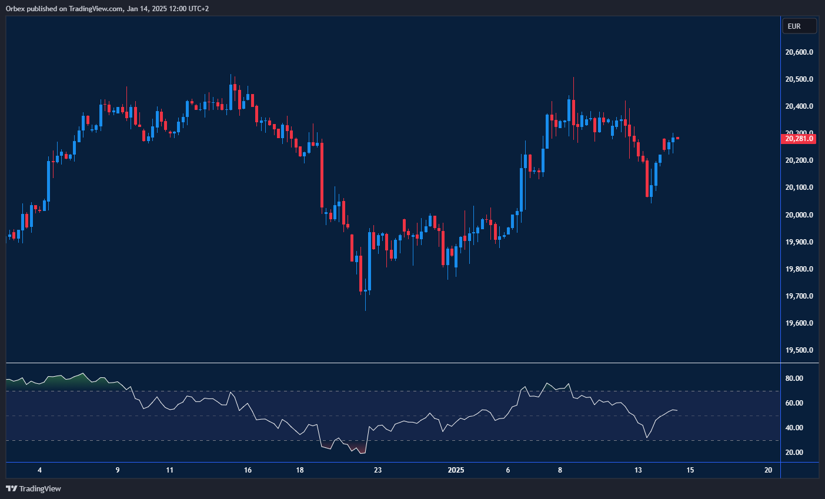Select the 19,500.0 price axis label
This screenshot has width=825, height=499.
pyautogui.click(x=799, y=350)
